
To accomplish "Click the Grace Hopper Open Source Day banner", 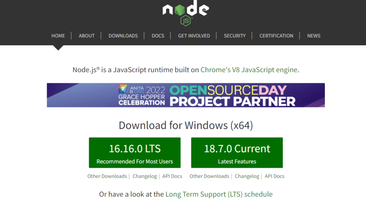I will click(x=186, y=95).
